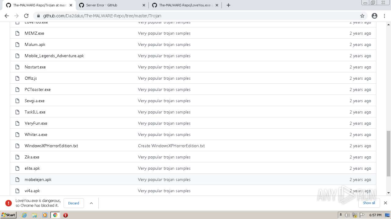
Task: Click the file icon beside Offiz.js
Action: pyautogui.click(x=17, y=78)
